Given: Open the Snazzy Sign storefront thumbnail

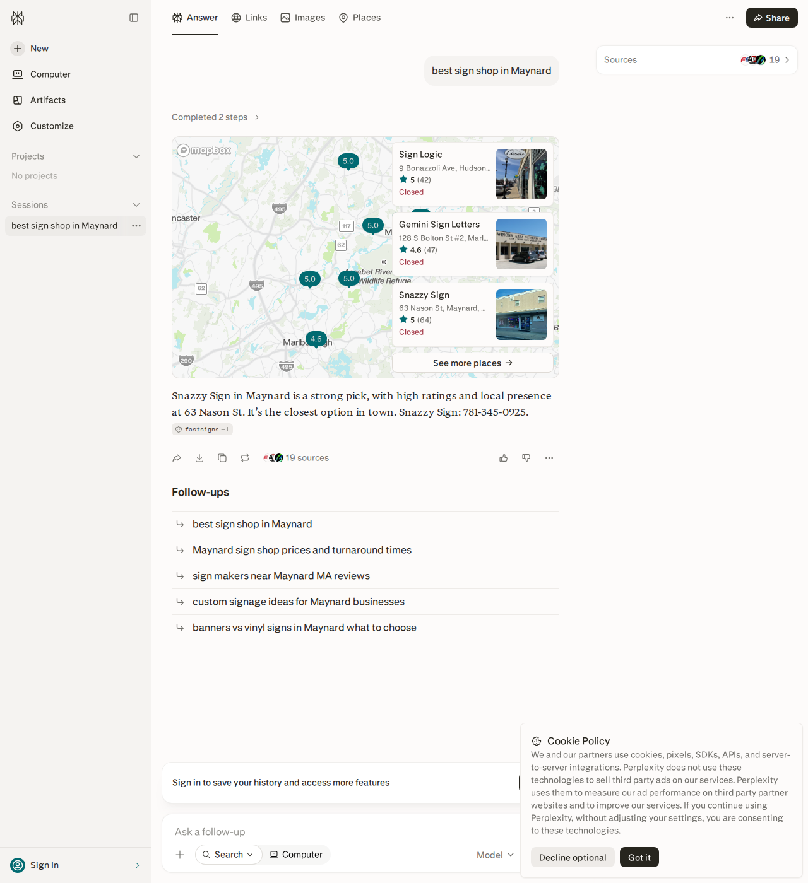Looking at the screenshot, I should pos(521,315).
